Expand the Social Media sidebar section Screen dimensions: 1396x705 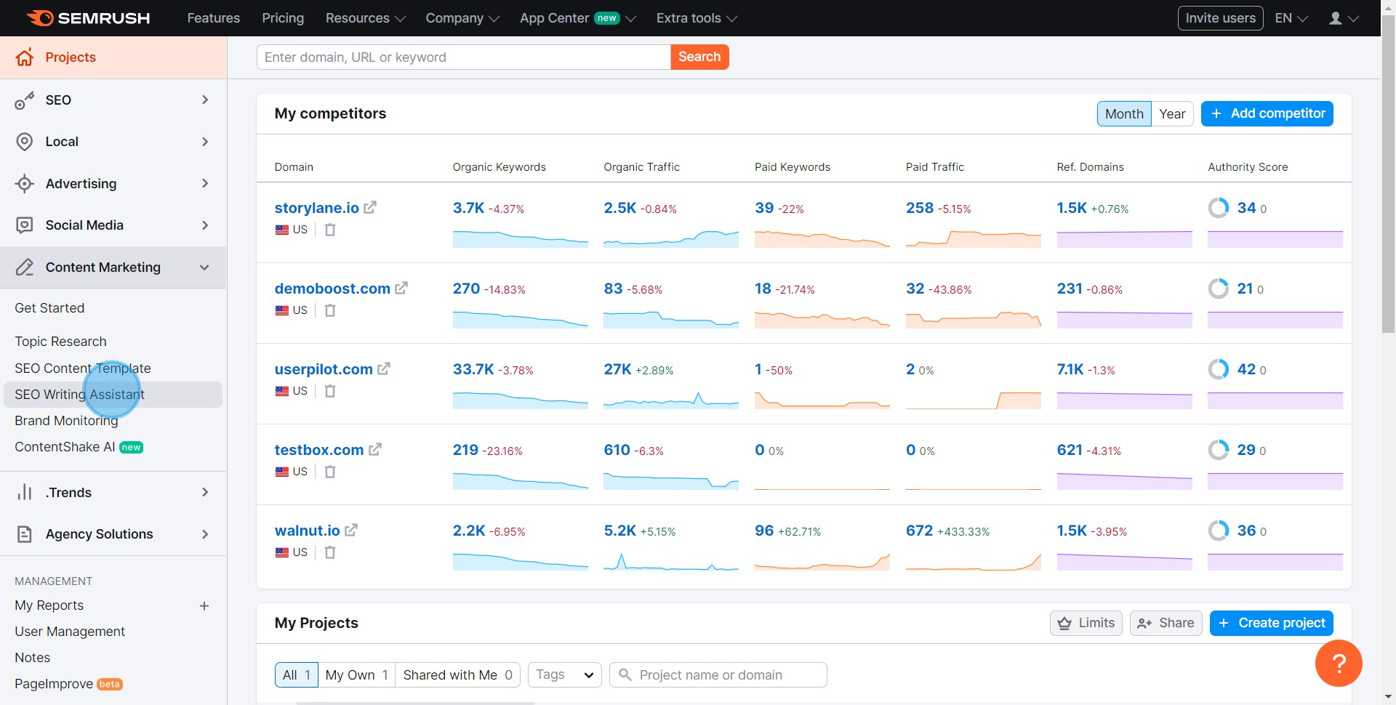[x=205, y=225]
